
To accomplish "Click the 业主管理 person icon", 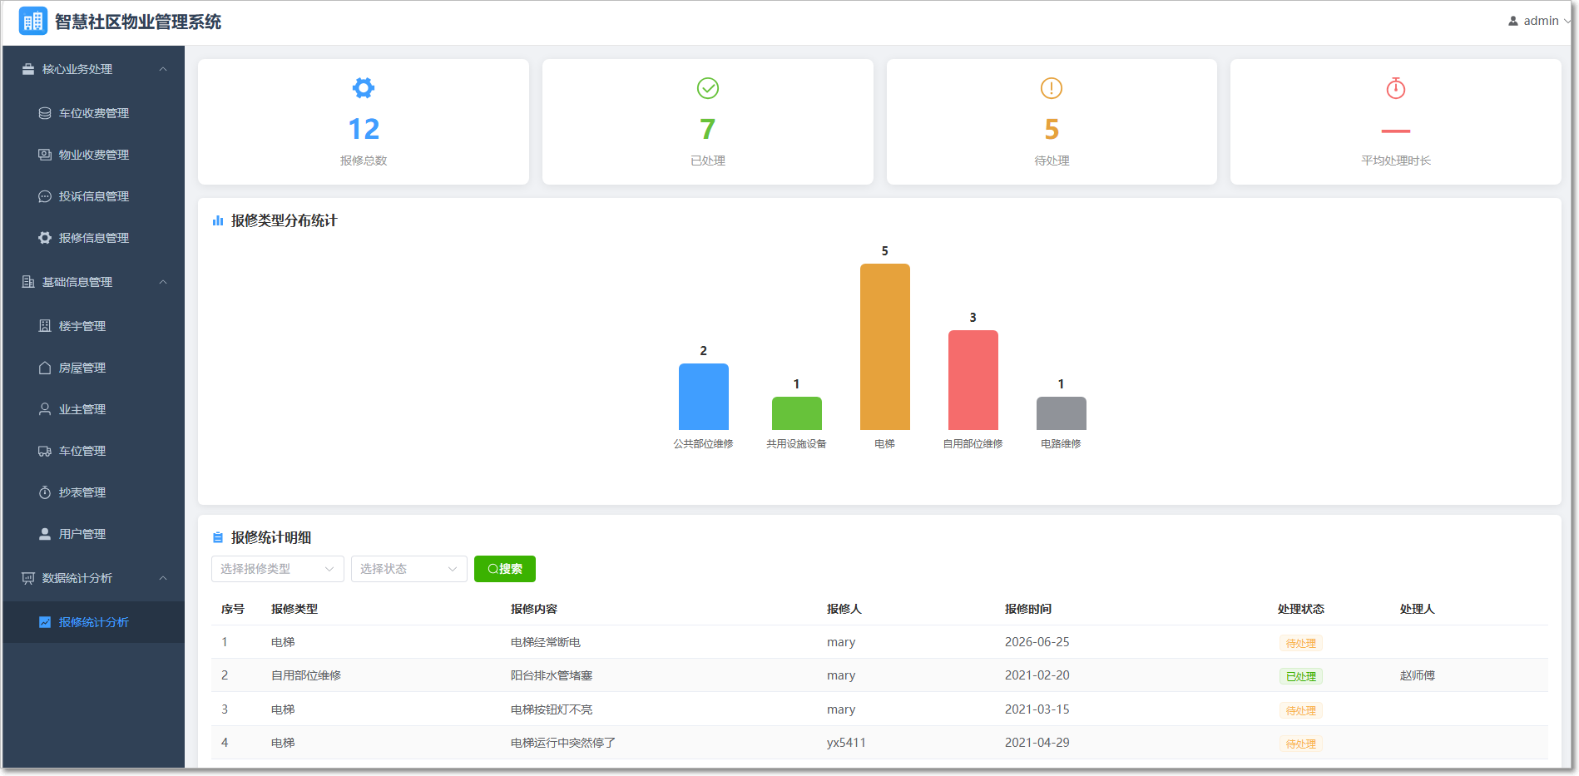I will [45, 409].
